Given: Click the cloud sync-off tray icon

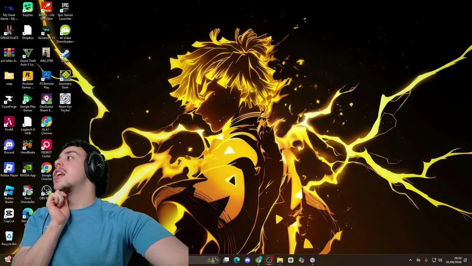Looking at the screenshot, I should tap(419, 260).
